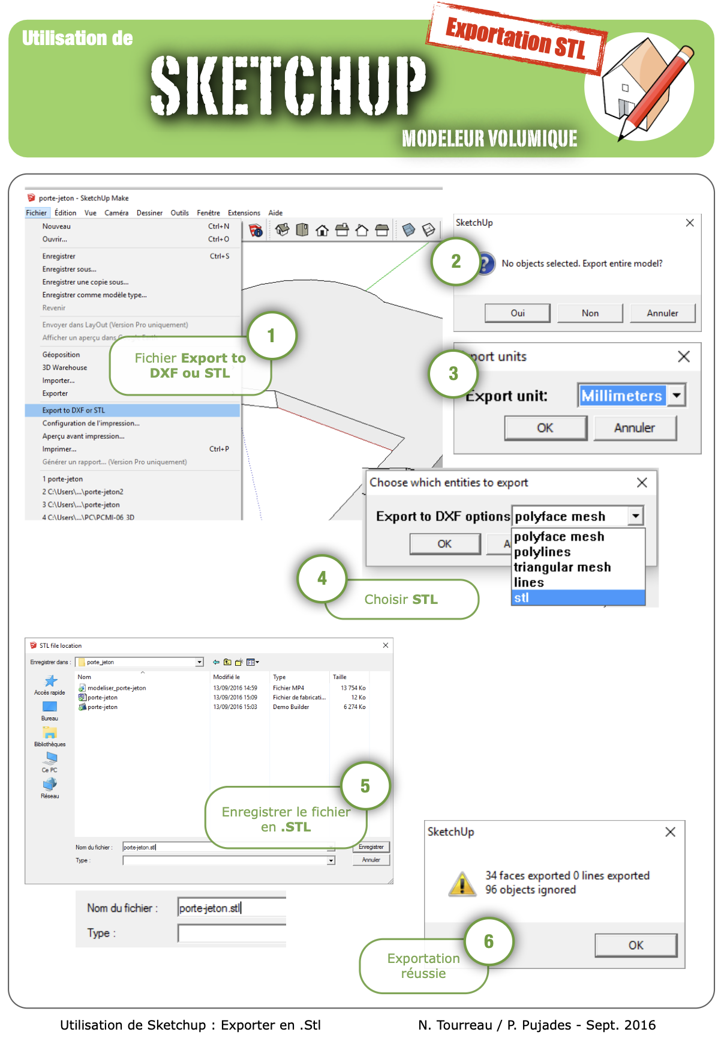The width and height of the screenshot is (727, 1041).
Task: Choose polyface mesh in the dropdown list
Action: point(578,537)
